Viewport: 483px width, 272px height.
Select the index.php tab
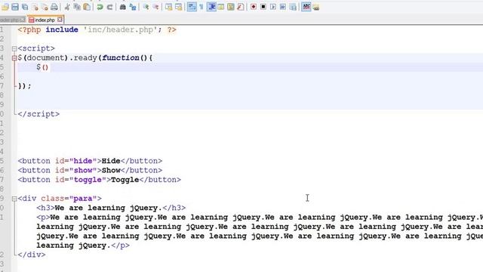tap(45, 20)
